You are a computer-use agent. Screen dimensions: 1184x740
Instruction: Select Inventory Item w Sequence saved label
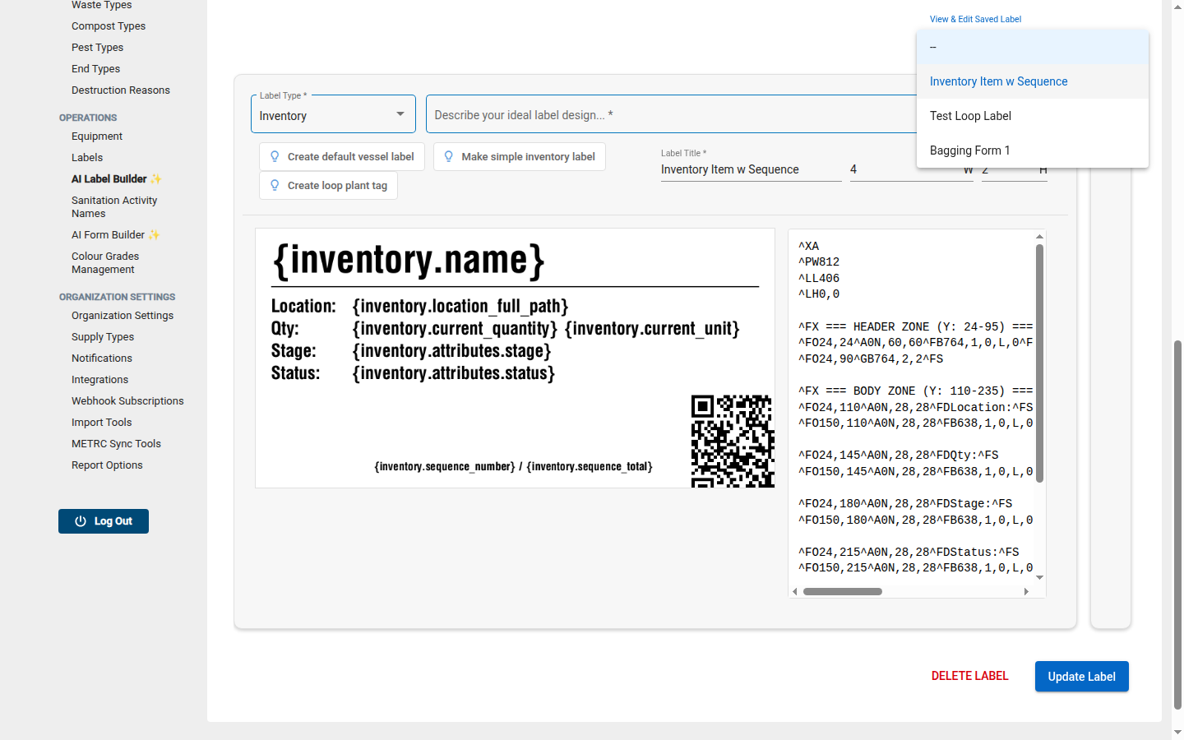pyautogui.click(x=1033, y=81)
